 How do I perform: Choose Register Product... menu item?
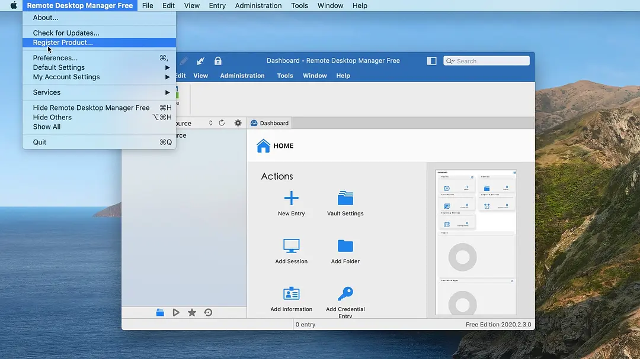coord(99,43)
